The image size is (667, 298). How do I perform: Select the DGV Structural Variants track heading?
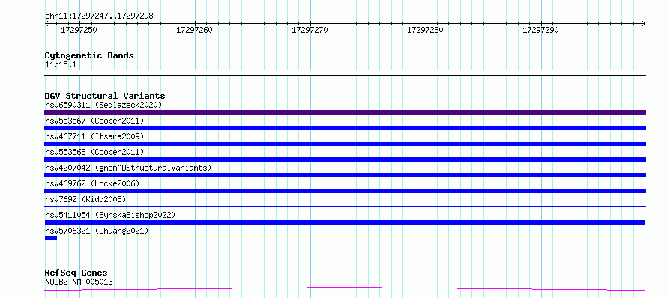pyautogui.click(x=105, y=96)
